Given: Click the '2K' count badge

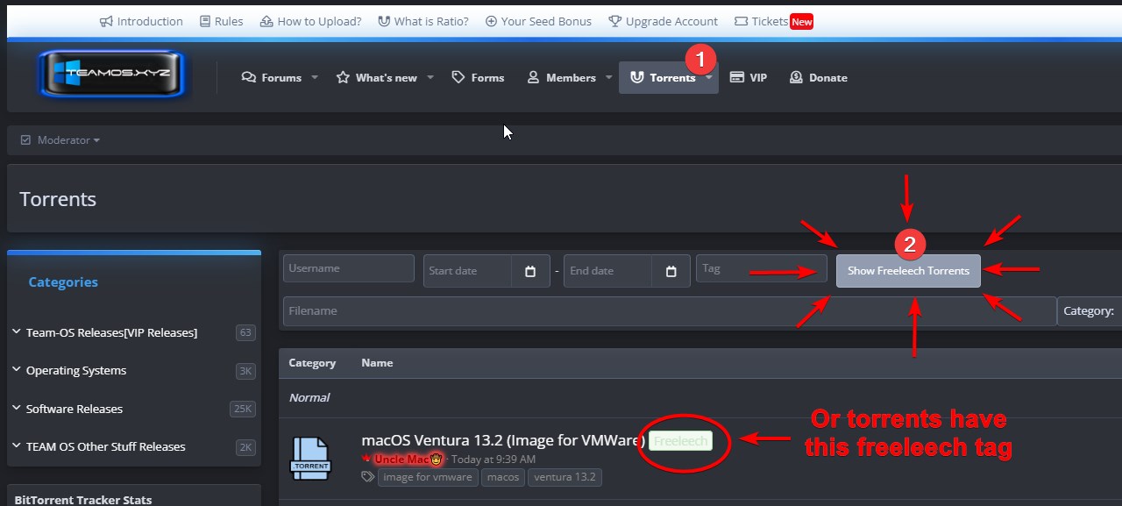Looking at the screenshot, I should click(245, 447).
